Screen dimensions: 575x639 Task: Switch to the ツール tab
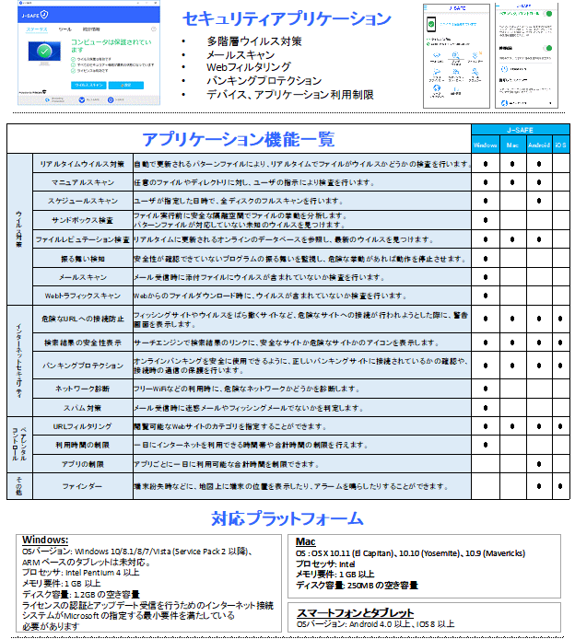[65, 29]
